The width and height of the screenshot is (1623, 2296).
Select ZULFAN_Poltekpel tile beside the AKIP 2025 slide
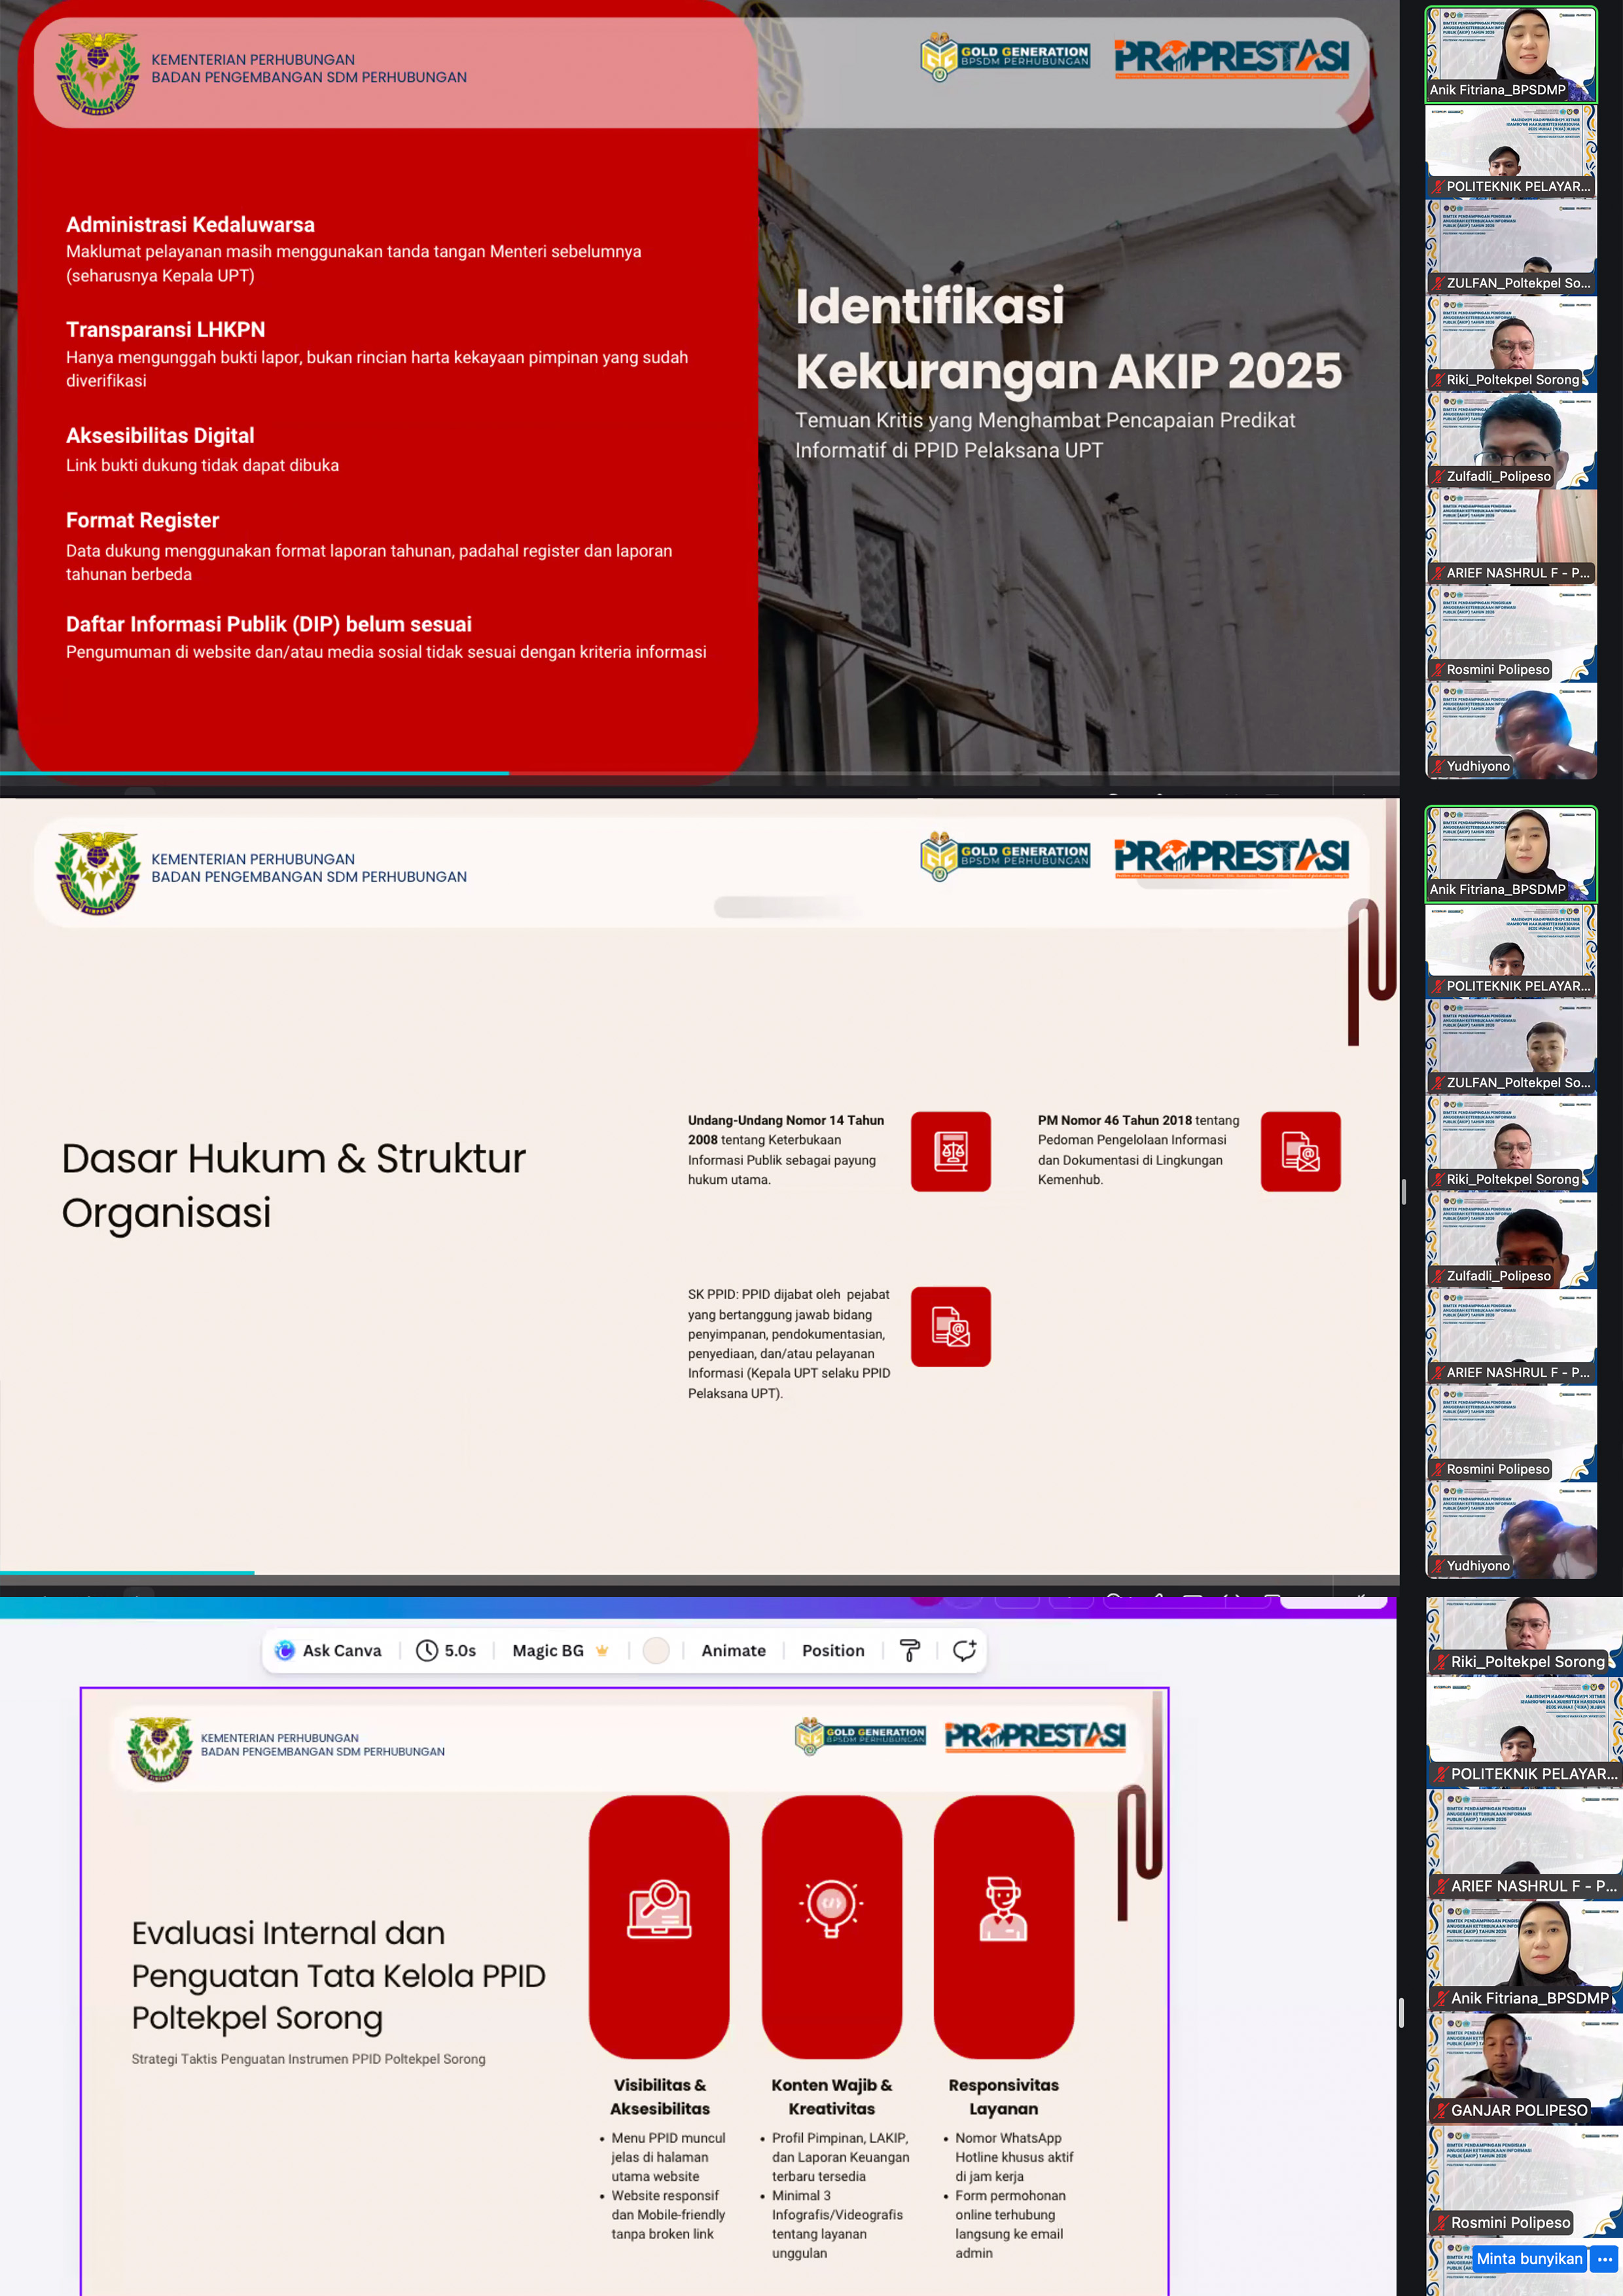(x=1511, y=247)
